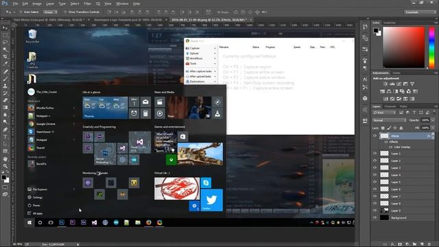
Task: Select the Pen tool
Action: [x=5, y=130]
